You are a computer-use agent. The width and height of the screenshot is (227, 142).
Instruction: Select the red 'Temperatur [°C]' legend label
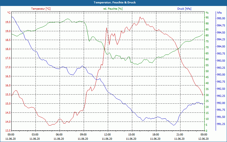pos(41,9)
